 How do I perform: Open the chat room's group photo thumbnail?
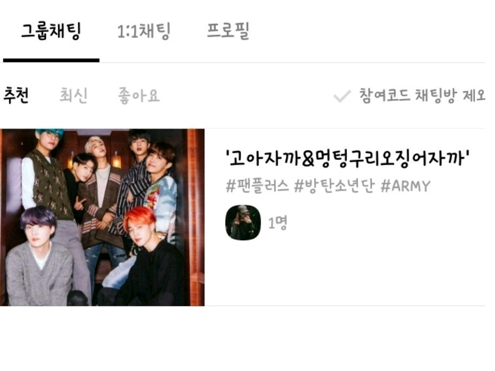(x=102, y=218)
